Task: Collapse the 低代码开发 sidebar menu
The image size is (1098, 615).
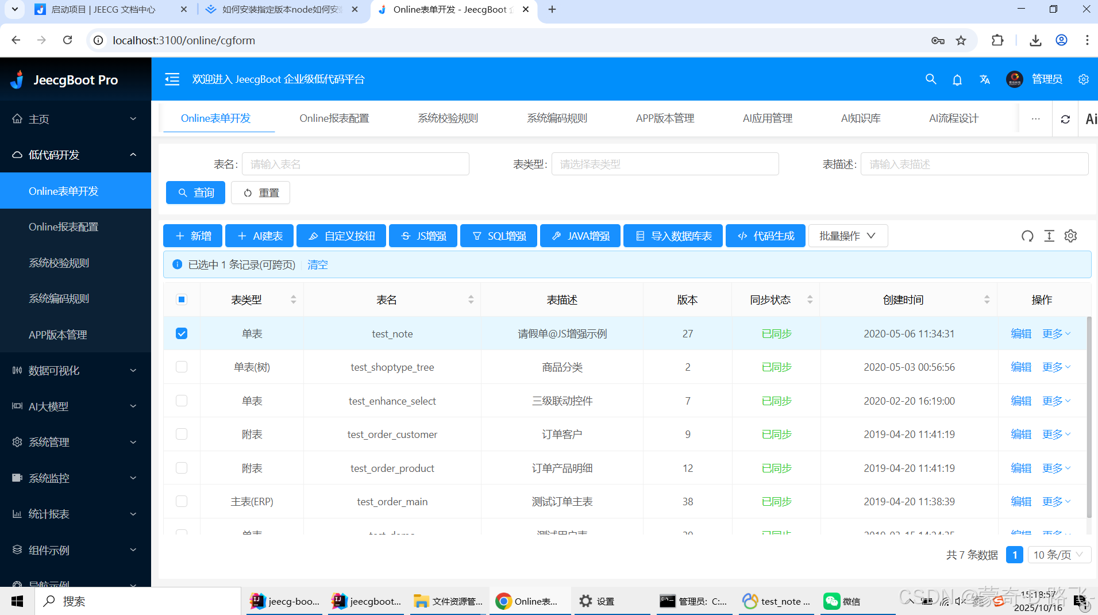Action: pyautogui.click(x=75, y=155)
